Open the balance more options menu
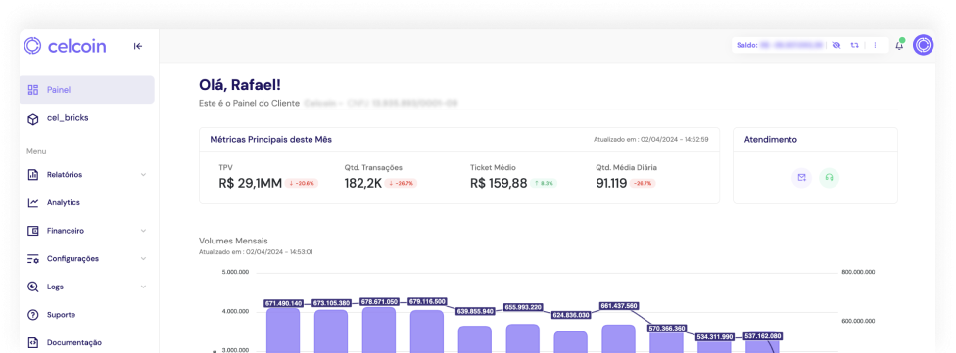 click(x=875, y=45)
